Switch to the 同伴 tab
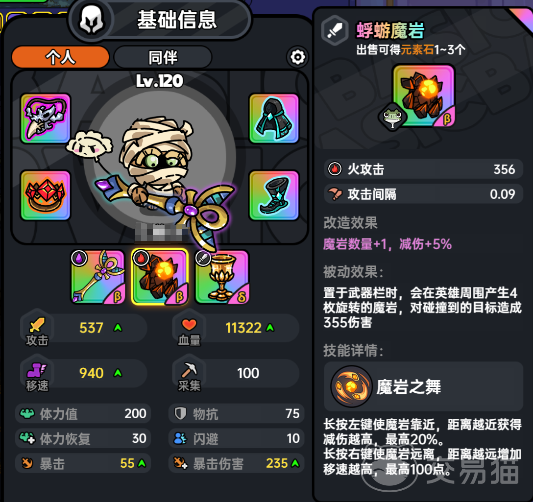The height and width of the screenshot is (502, 533). 163,57
